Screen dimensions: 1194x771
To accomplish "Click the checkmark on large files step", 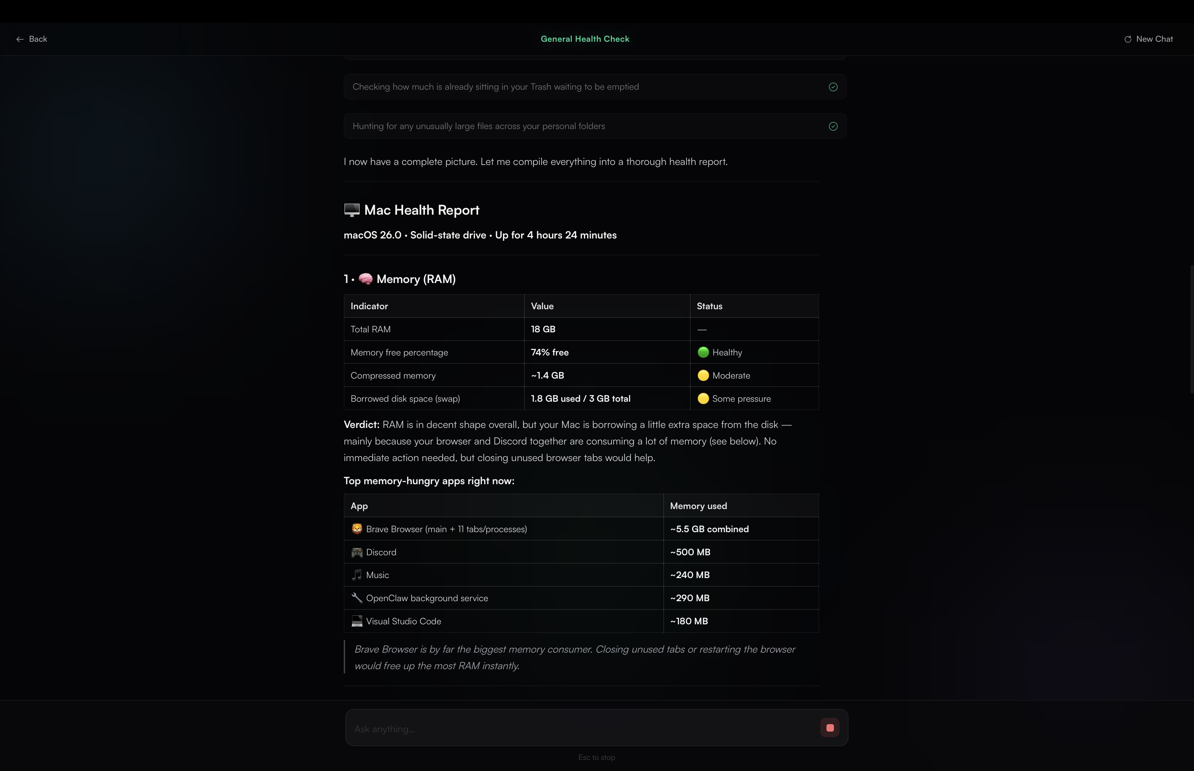I will pyautogui.click(x=833, y=126).
